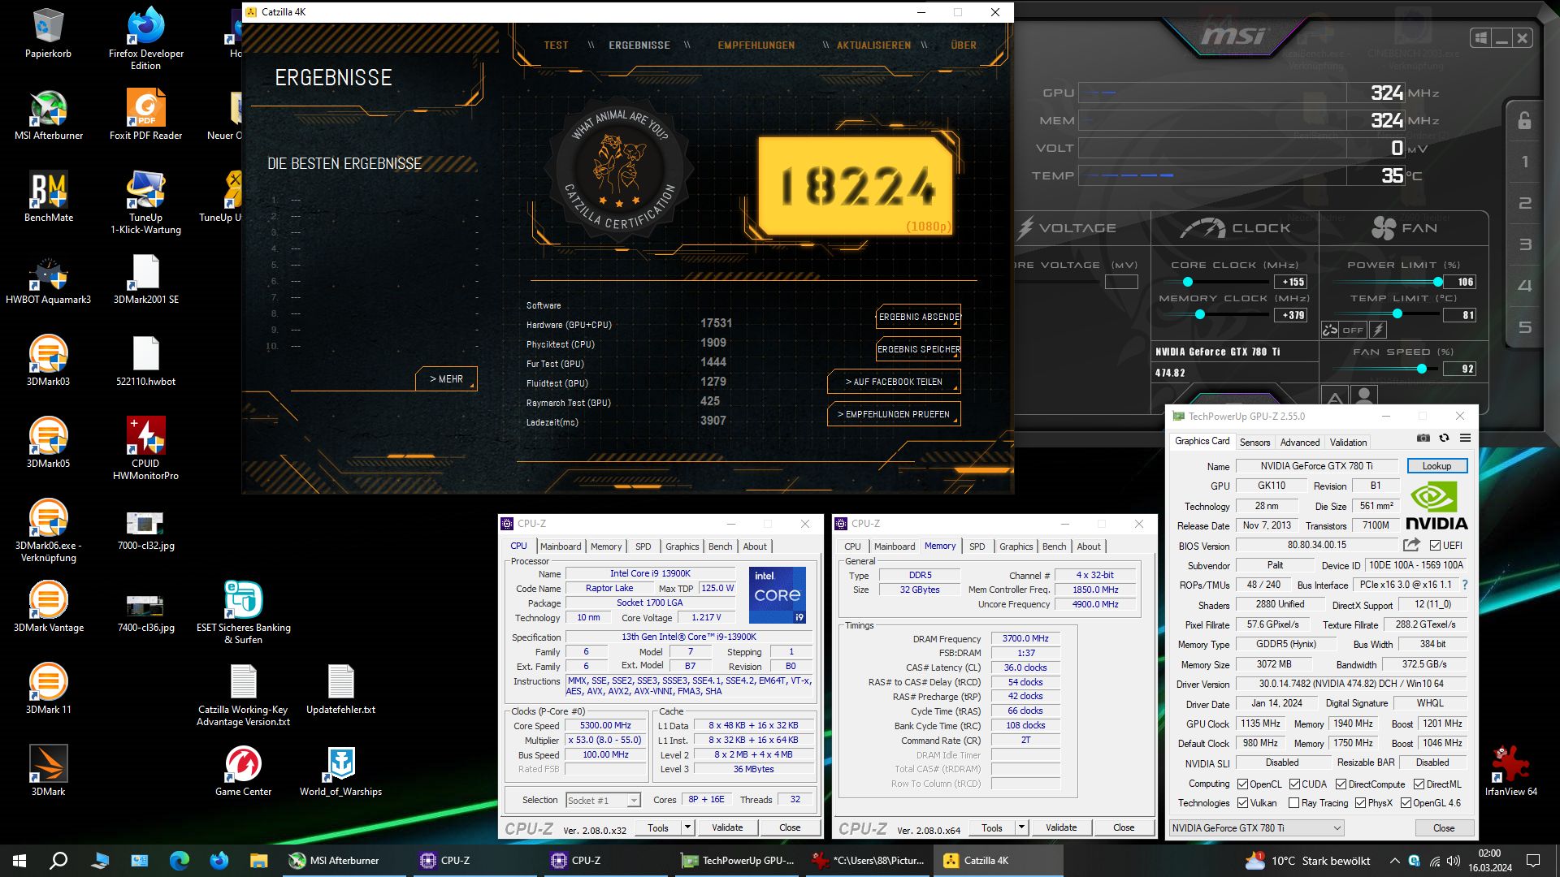This screenshot has width=1560, height=877.
Task: Open the GPU-Z hamburger menu
Action: tap(1465, 438)
